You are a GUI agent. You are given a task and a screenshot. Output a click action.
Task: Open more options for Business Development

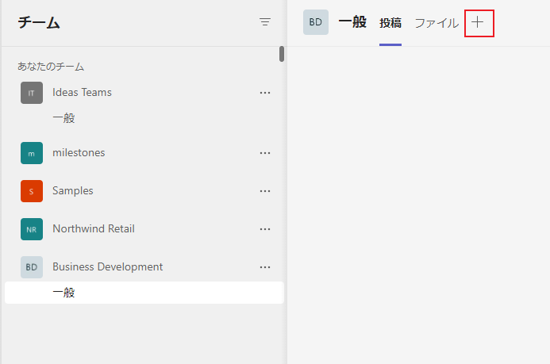click(265, 267)
